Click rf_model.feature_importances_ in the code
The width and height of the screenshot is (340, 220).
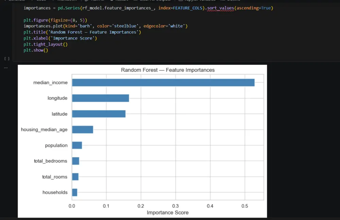118,8
